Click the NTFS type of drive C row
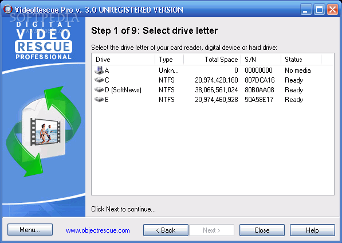The image size is (342, 243). click(167, 80)
